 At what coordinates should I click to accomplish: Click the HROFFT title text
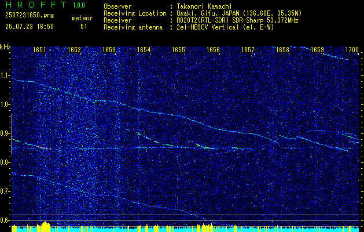point(36,5)
